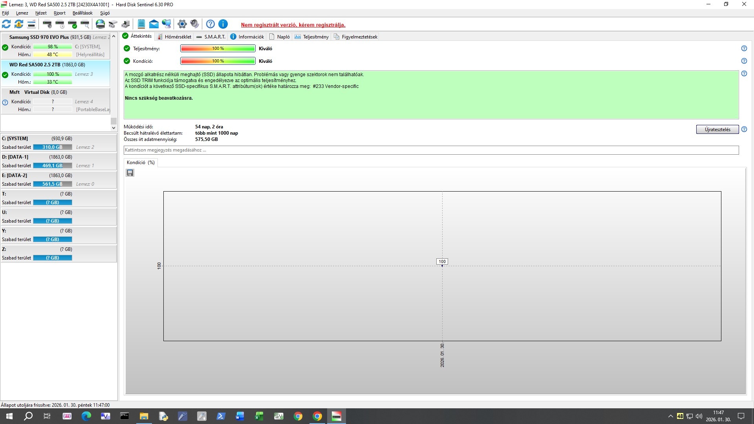
Task: Click the speaker sound settings icon
Action: pos(194,24)
